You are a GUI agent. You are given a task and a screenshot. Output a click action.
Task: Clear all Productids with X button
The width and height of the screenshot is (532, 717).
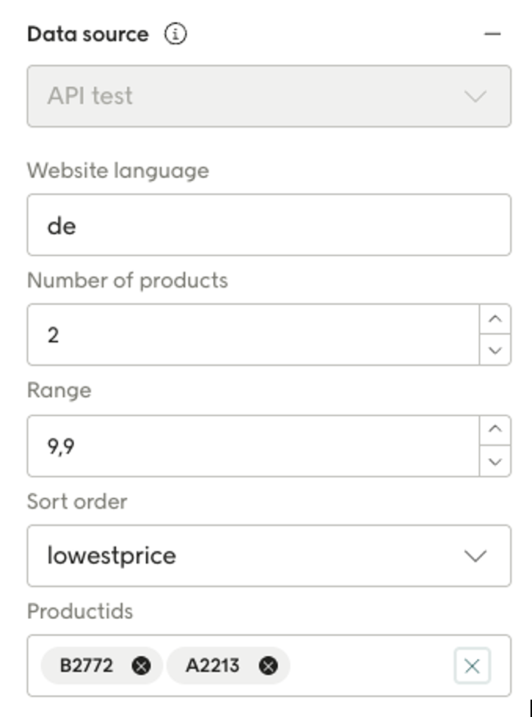472,666
